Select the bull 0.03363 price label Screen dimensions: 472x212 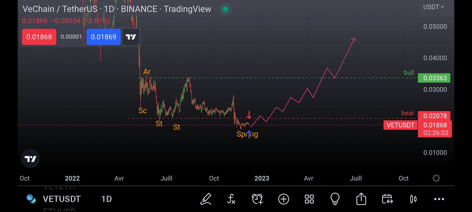(434, 78)
